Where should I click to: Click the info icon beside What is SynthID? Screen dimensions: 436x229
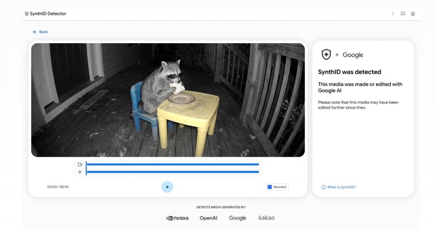pos(324,187)
